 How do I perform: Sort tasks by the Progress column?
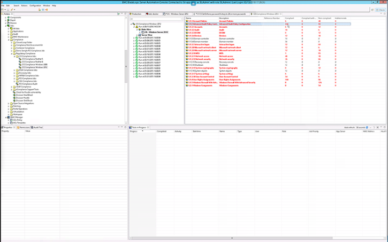143,131
